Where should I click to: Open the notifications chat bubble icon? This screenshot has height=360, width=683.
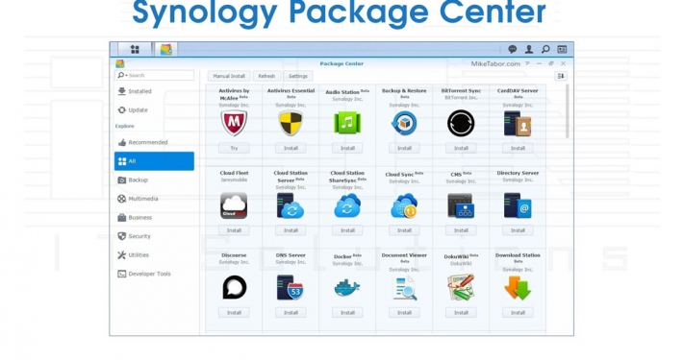[x=512, y=49]
